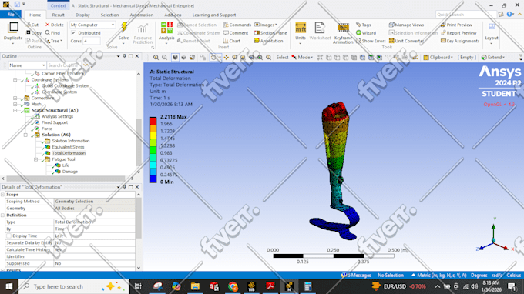The image size is (524, 294).
Task: Enable the Display Time checkbox
Action: 8,236
